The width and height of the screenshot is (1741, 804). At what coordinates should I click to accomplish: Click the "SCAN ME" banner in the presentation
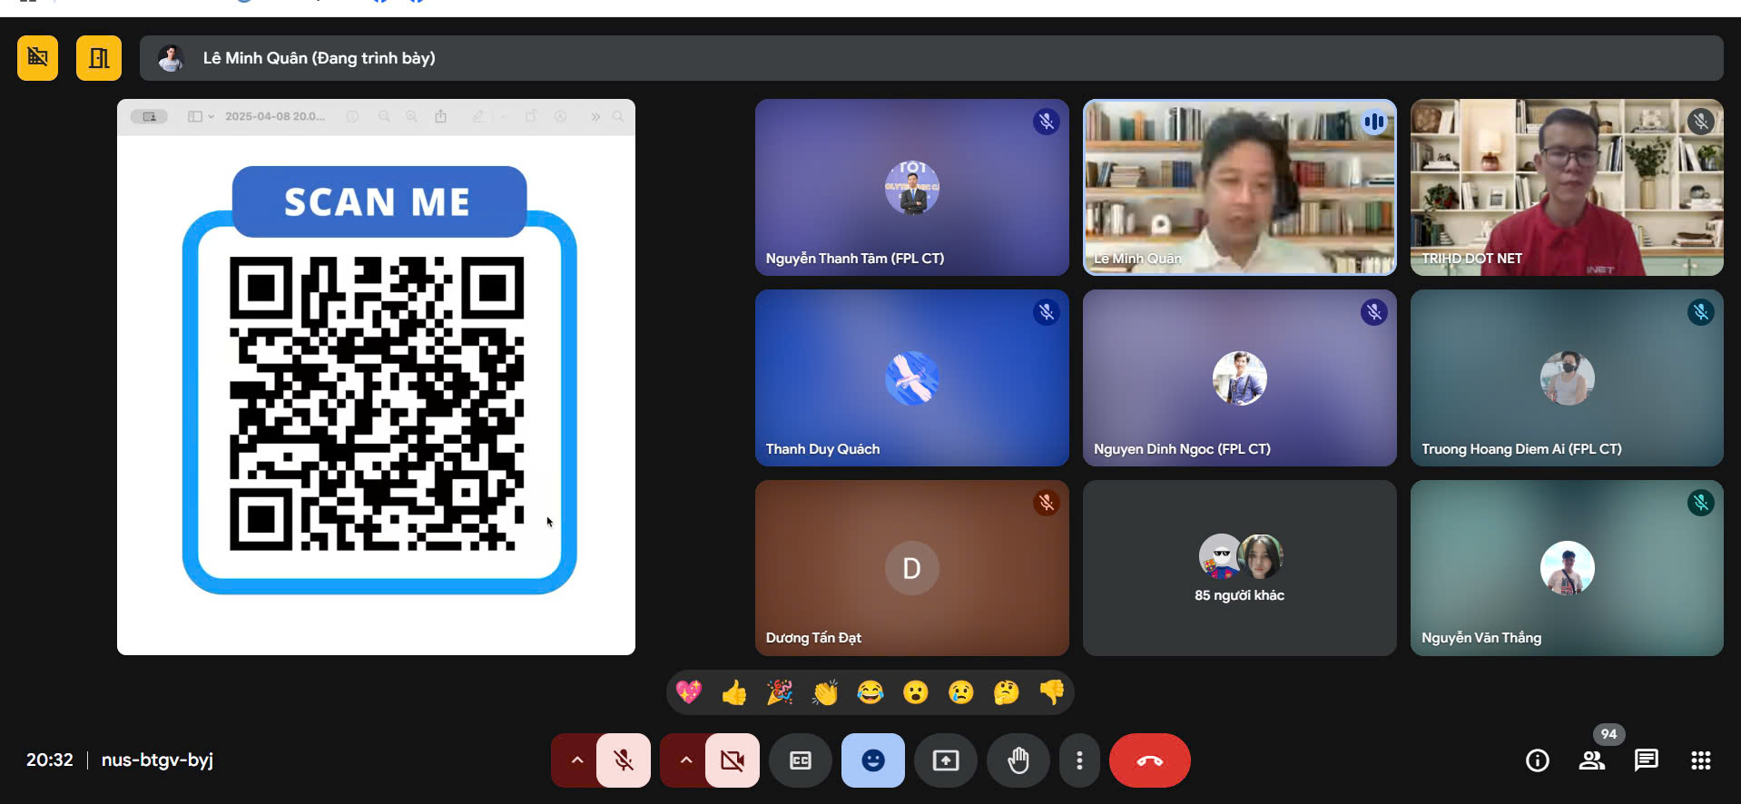point(379,201)
